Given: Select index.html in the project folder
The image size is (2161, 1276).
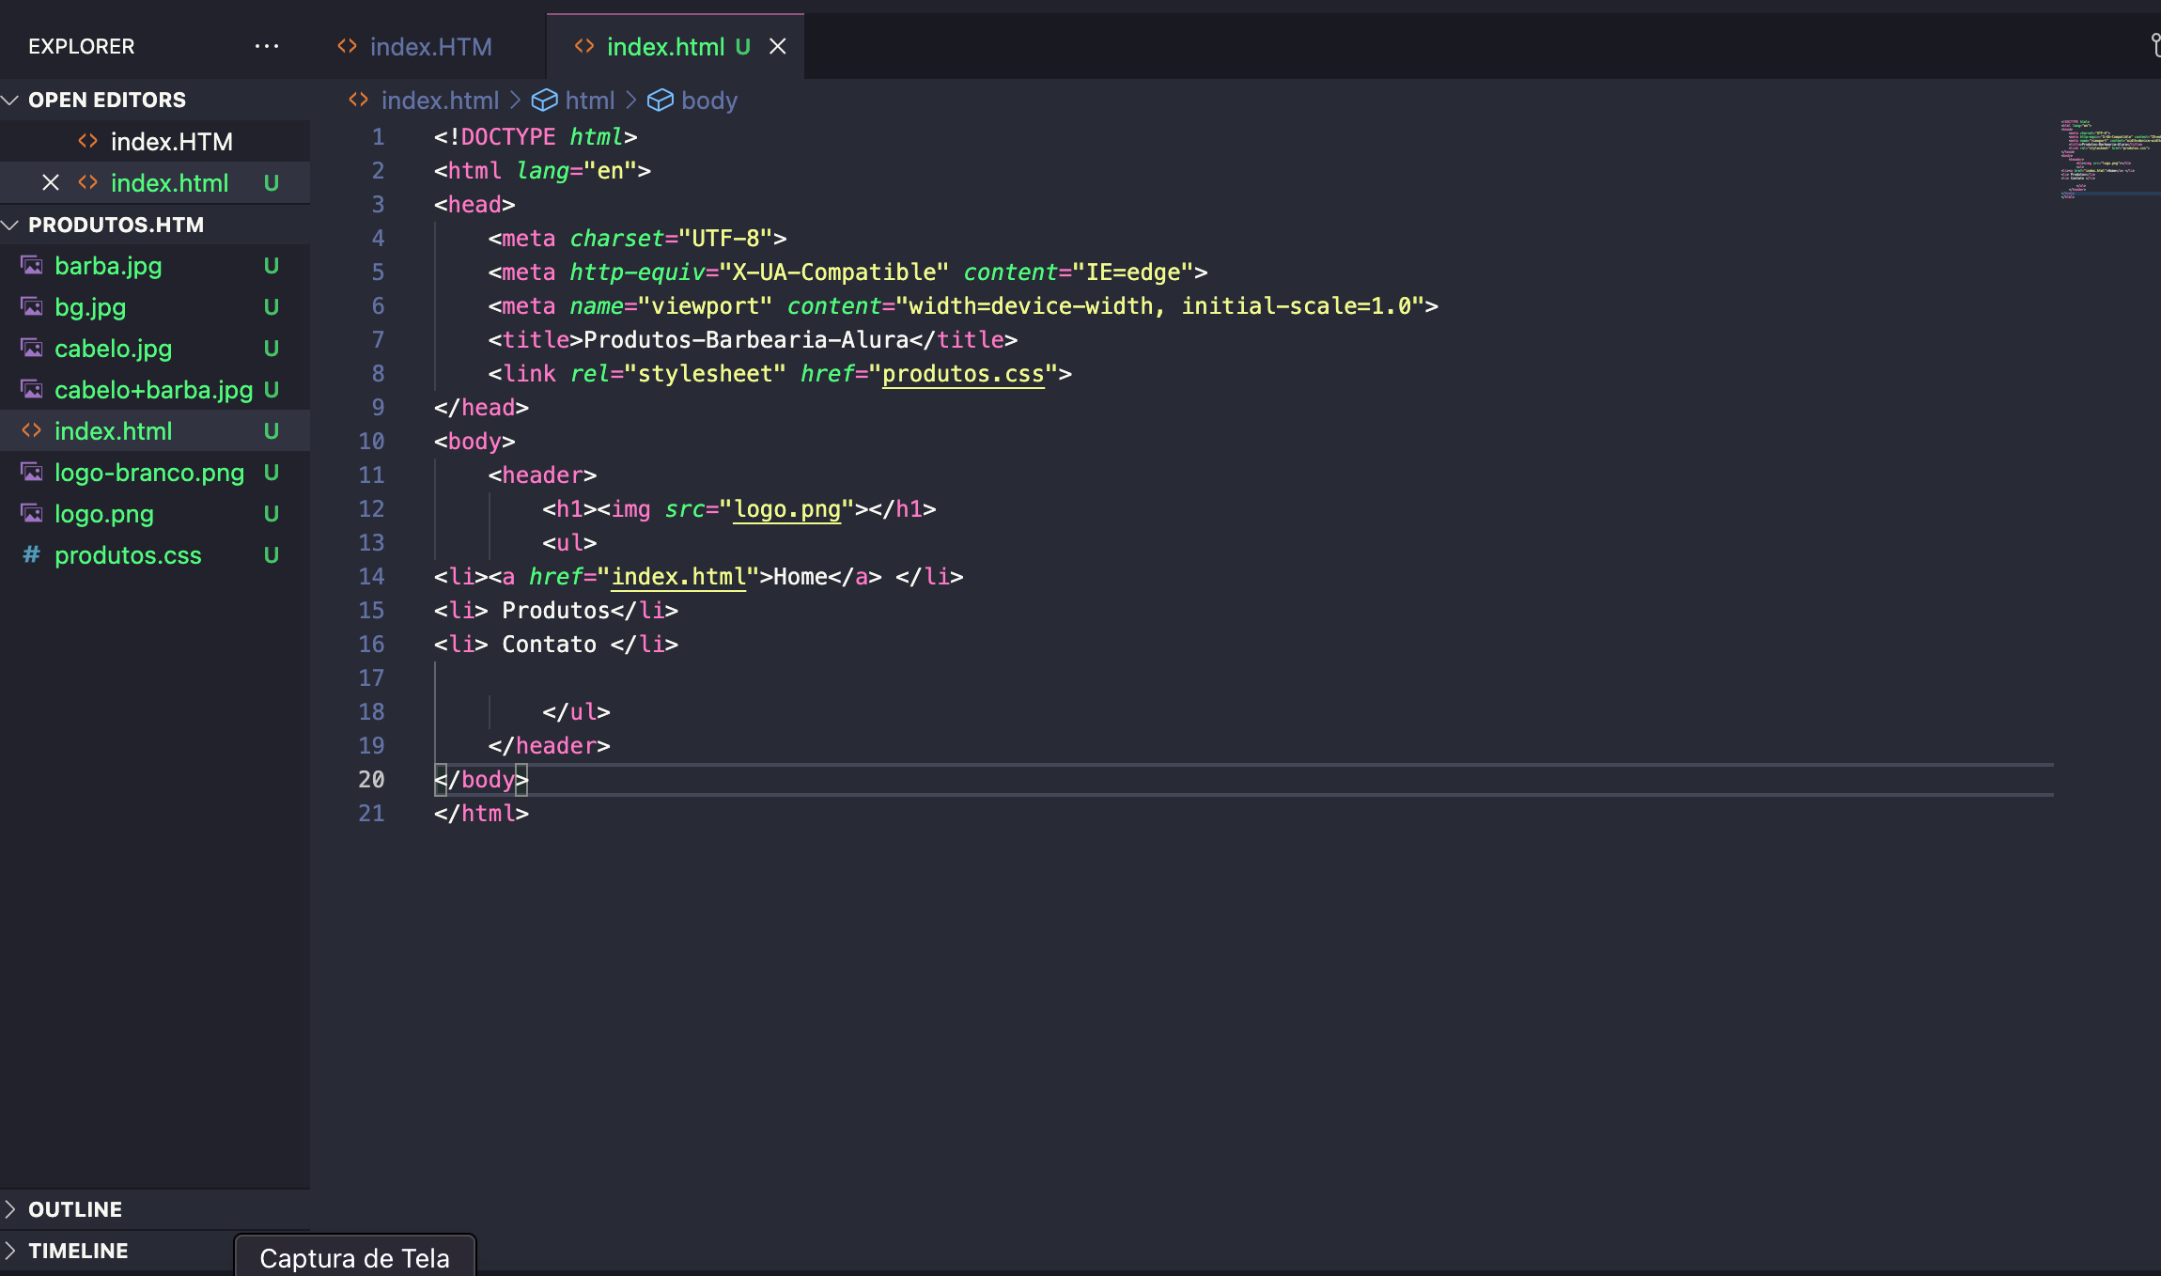Looking at the screenshot, I should pyautogui.click(x=155, y=431).
